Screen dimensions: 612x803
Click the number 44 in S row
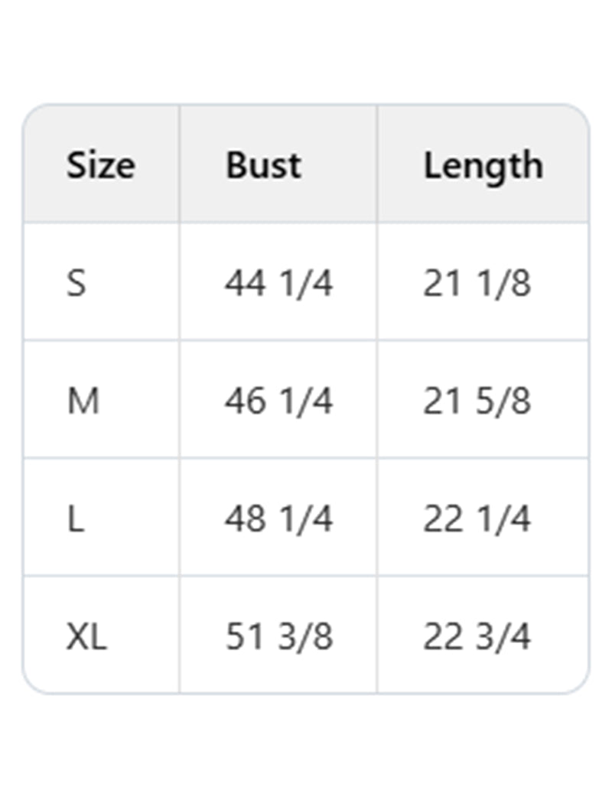(x=245, y=284)
